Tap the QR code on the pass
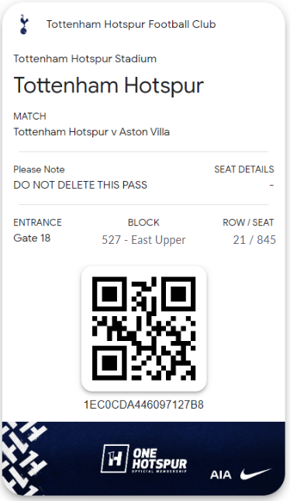This screenshot has width=290, height=501. click(144, 328)
